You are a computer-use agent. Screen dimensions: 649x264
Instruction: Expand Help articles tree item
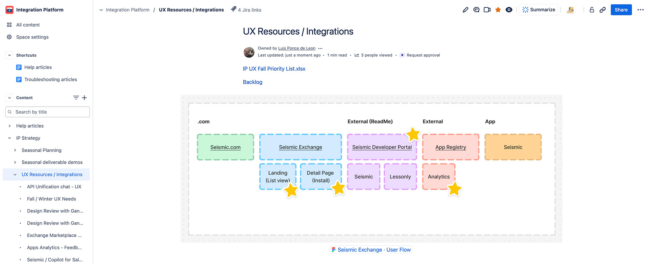pos(9,126)
